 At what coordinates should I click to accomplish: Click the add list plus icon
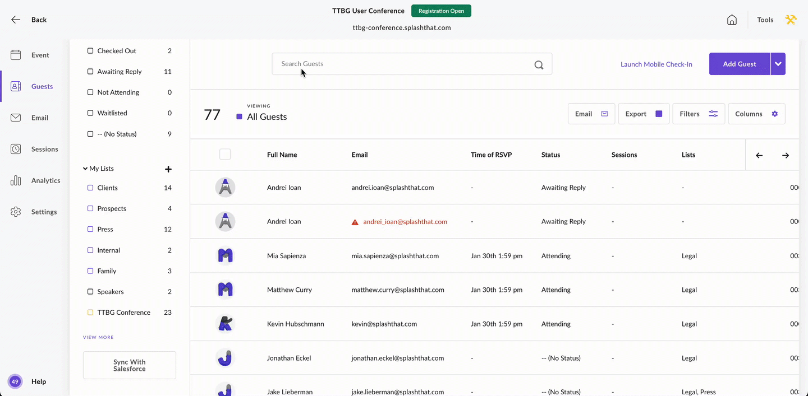[x=168, y=169]
